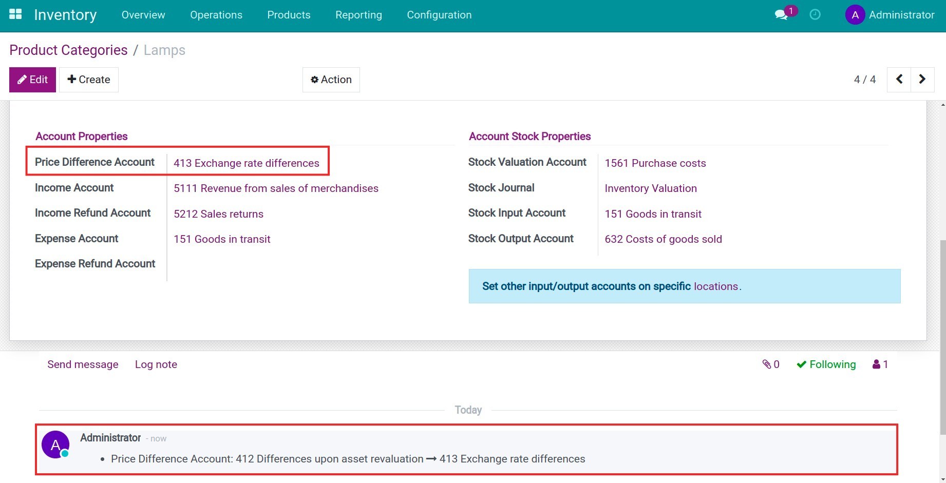Open the Action menu

point(331,79)
